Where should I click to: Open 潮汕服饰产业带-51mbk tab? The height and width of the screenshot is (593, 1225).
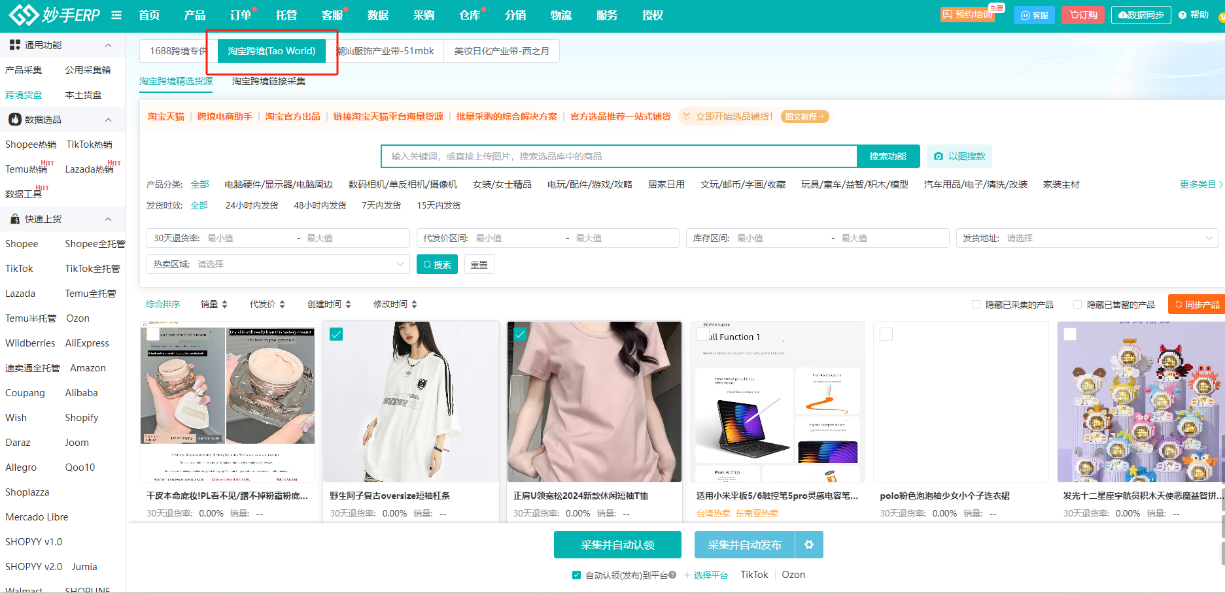coord(385,51)
